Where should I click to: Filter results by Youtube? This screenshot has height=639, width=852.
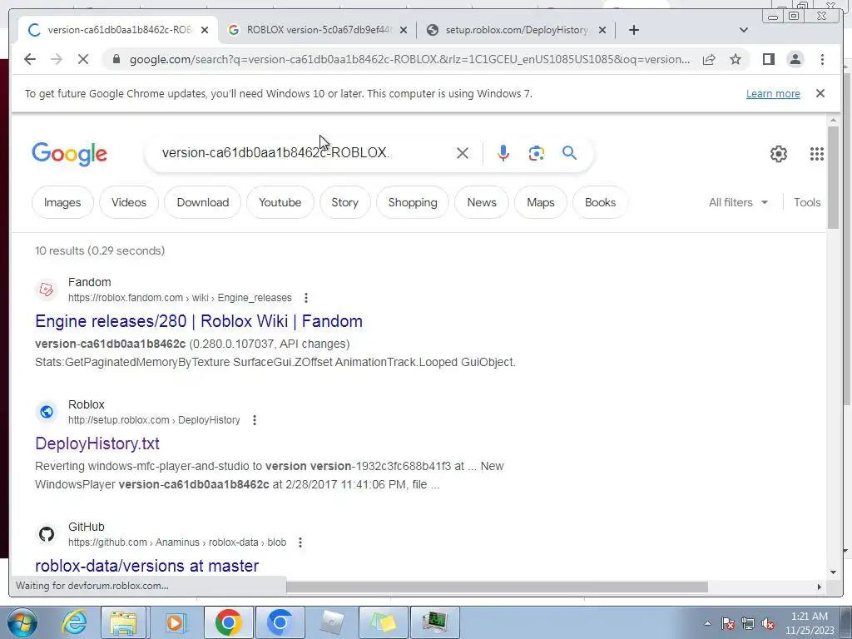[280, 202]
